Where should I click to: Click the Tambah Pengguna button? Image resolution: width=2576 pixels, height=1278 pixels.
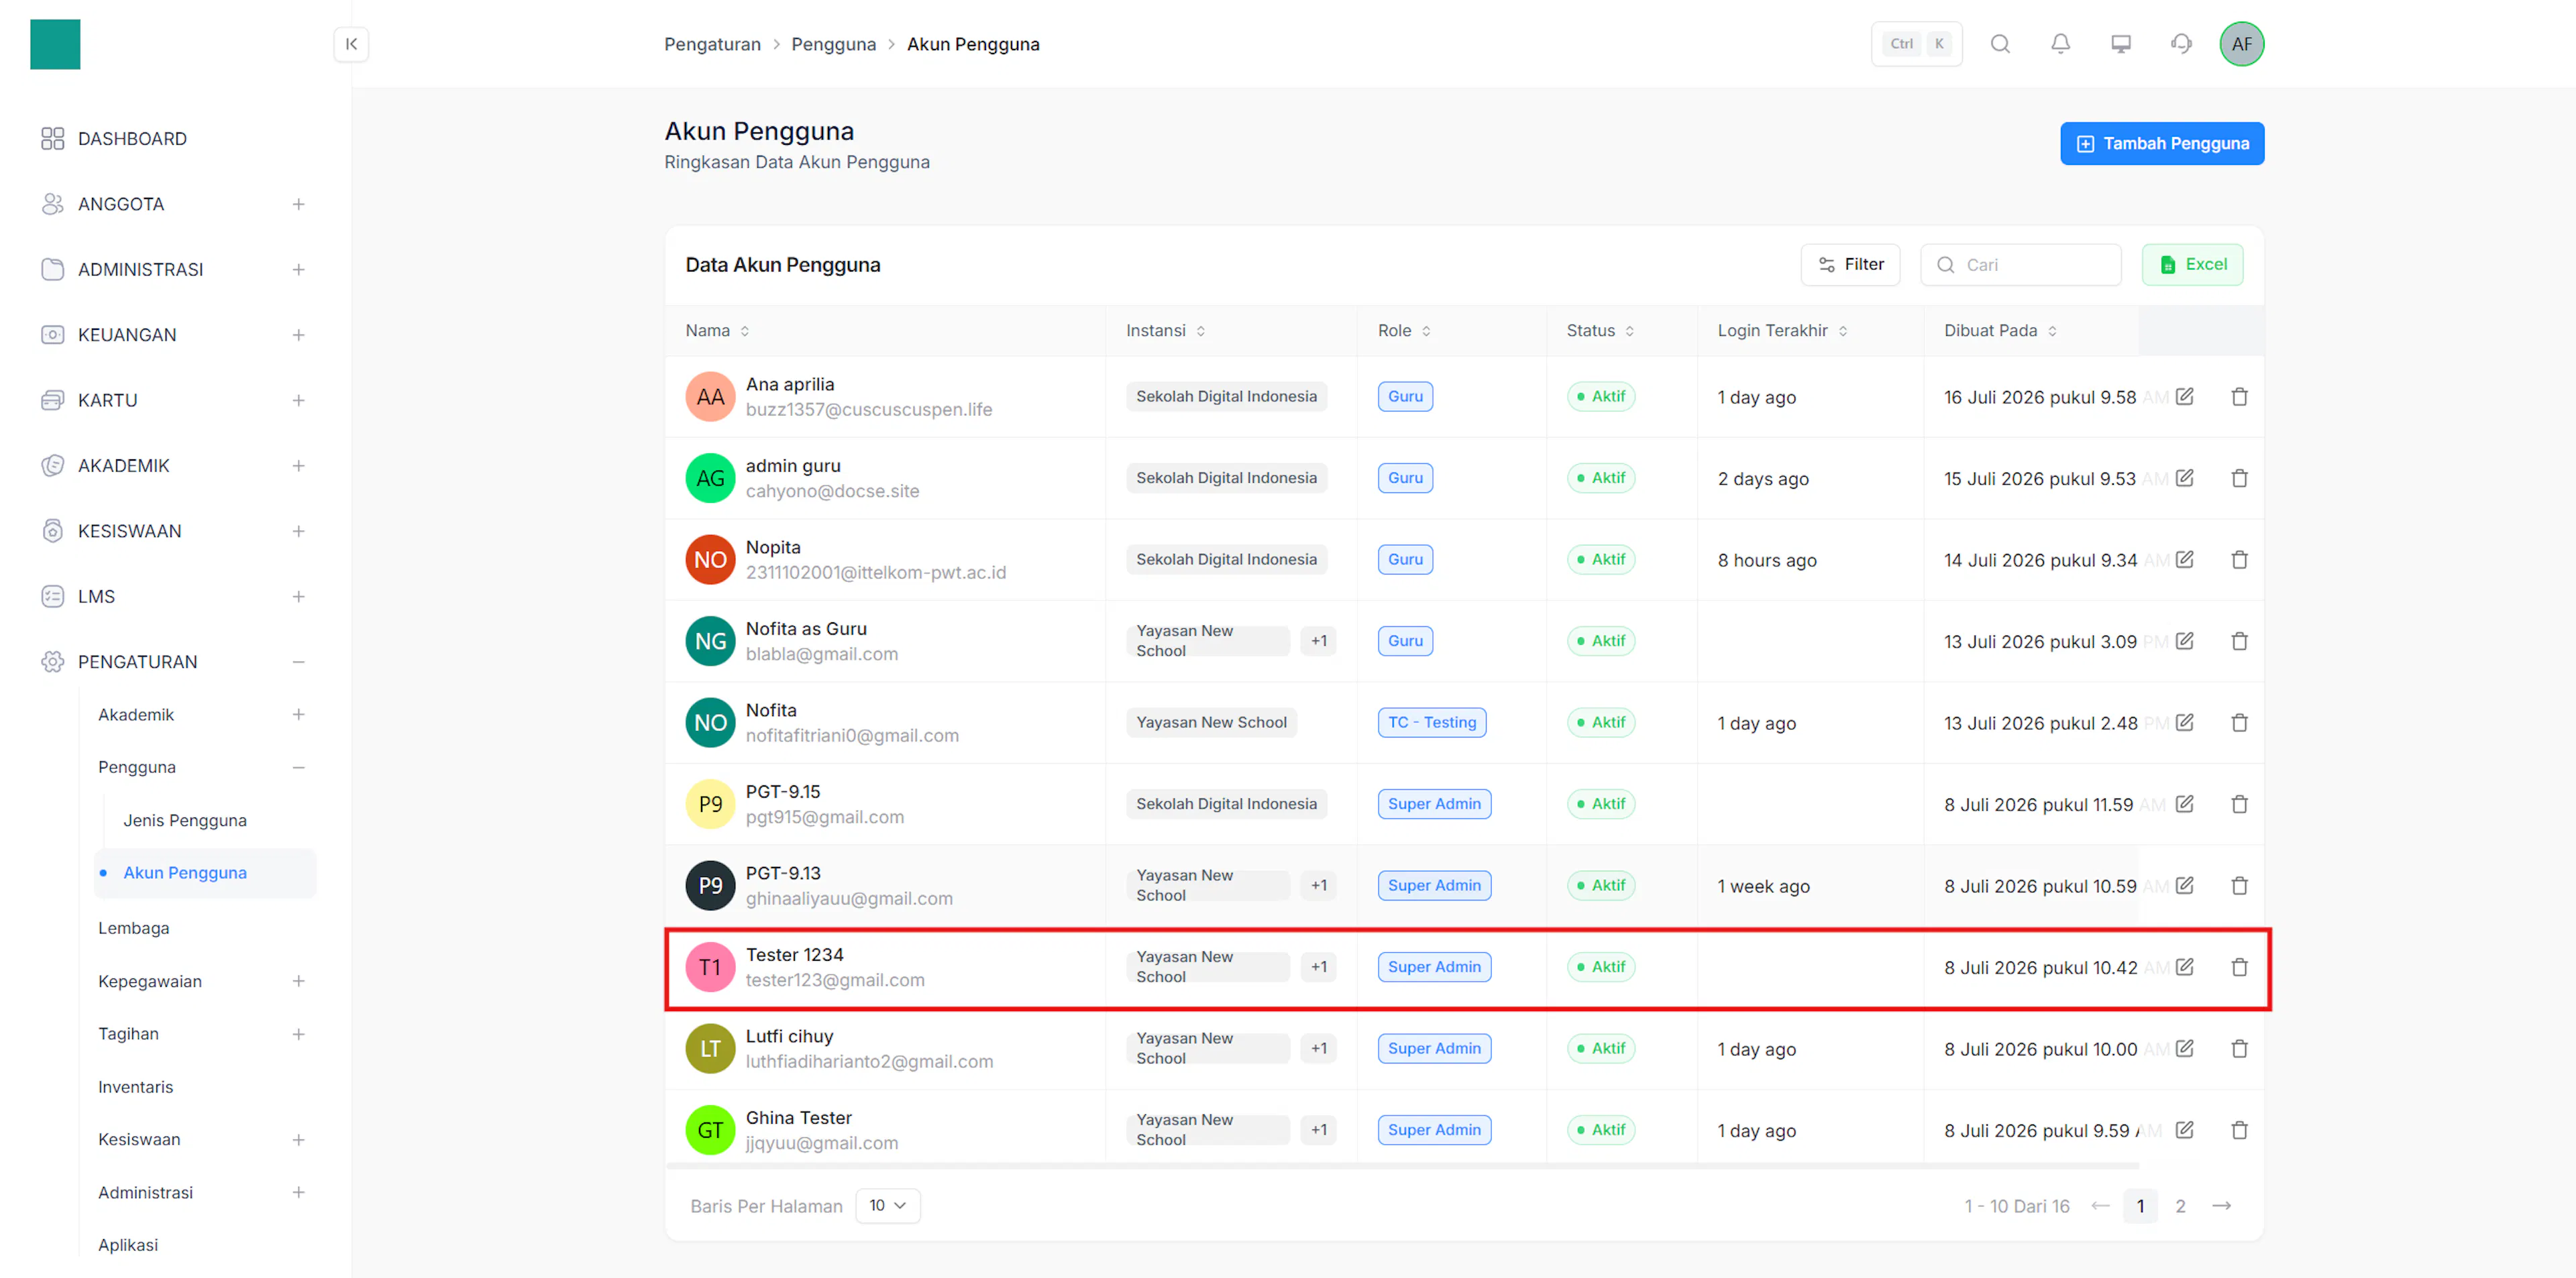[2162, 144]
